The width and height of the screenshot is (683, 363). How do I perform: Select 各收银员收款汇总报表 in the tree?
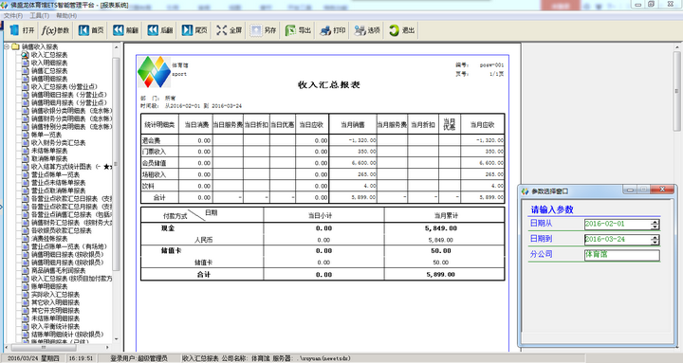(x=62, y=230)
